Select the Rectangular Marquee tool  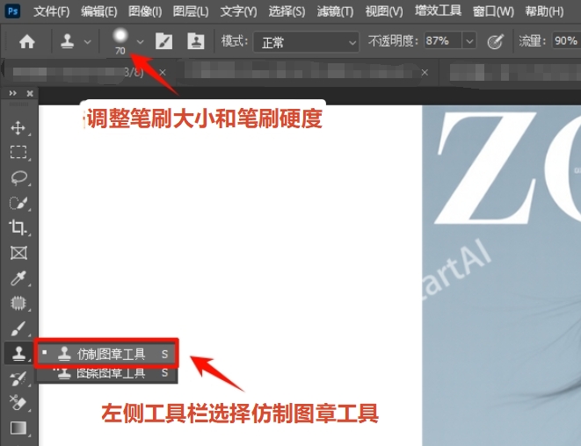coord(18,152)
